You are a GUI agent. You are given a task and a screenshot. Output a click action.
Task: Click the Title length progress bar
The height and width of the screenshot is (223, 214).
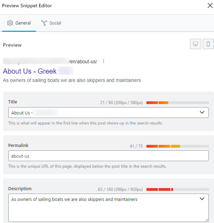coord(178,103)
